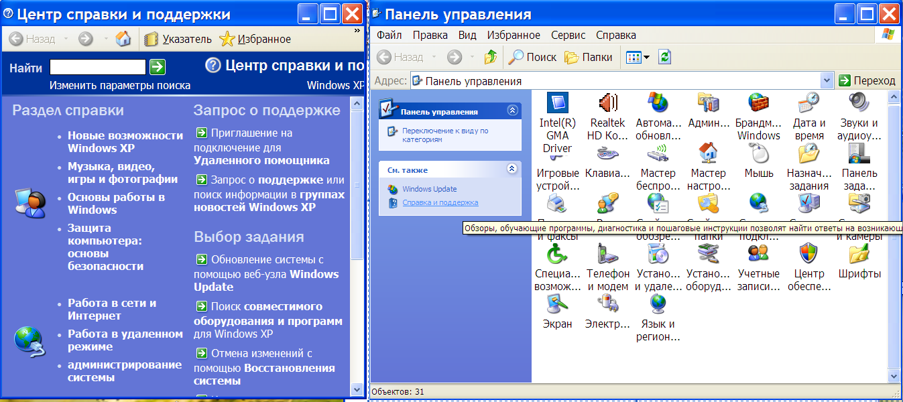Open Back history dropdown in Control Panel
The image size is (903, 402).
tap(434, 58)
